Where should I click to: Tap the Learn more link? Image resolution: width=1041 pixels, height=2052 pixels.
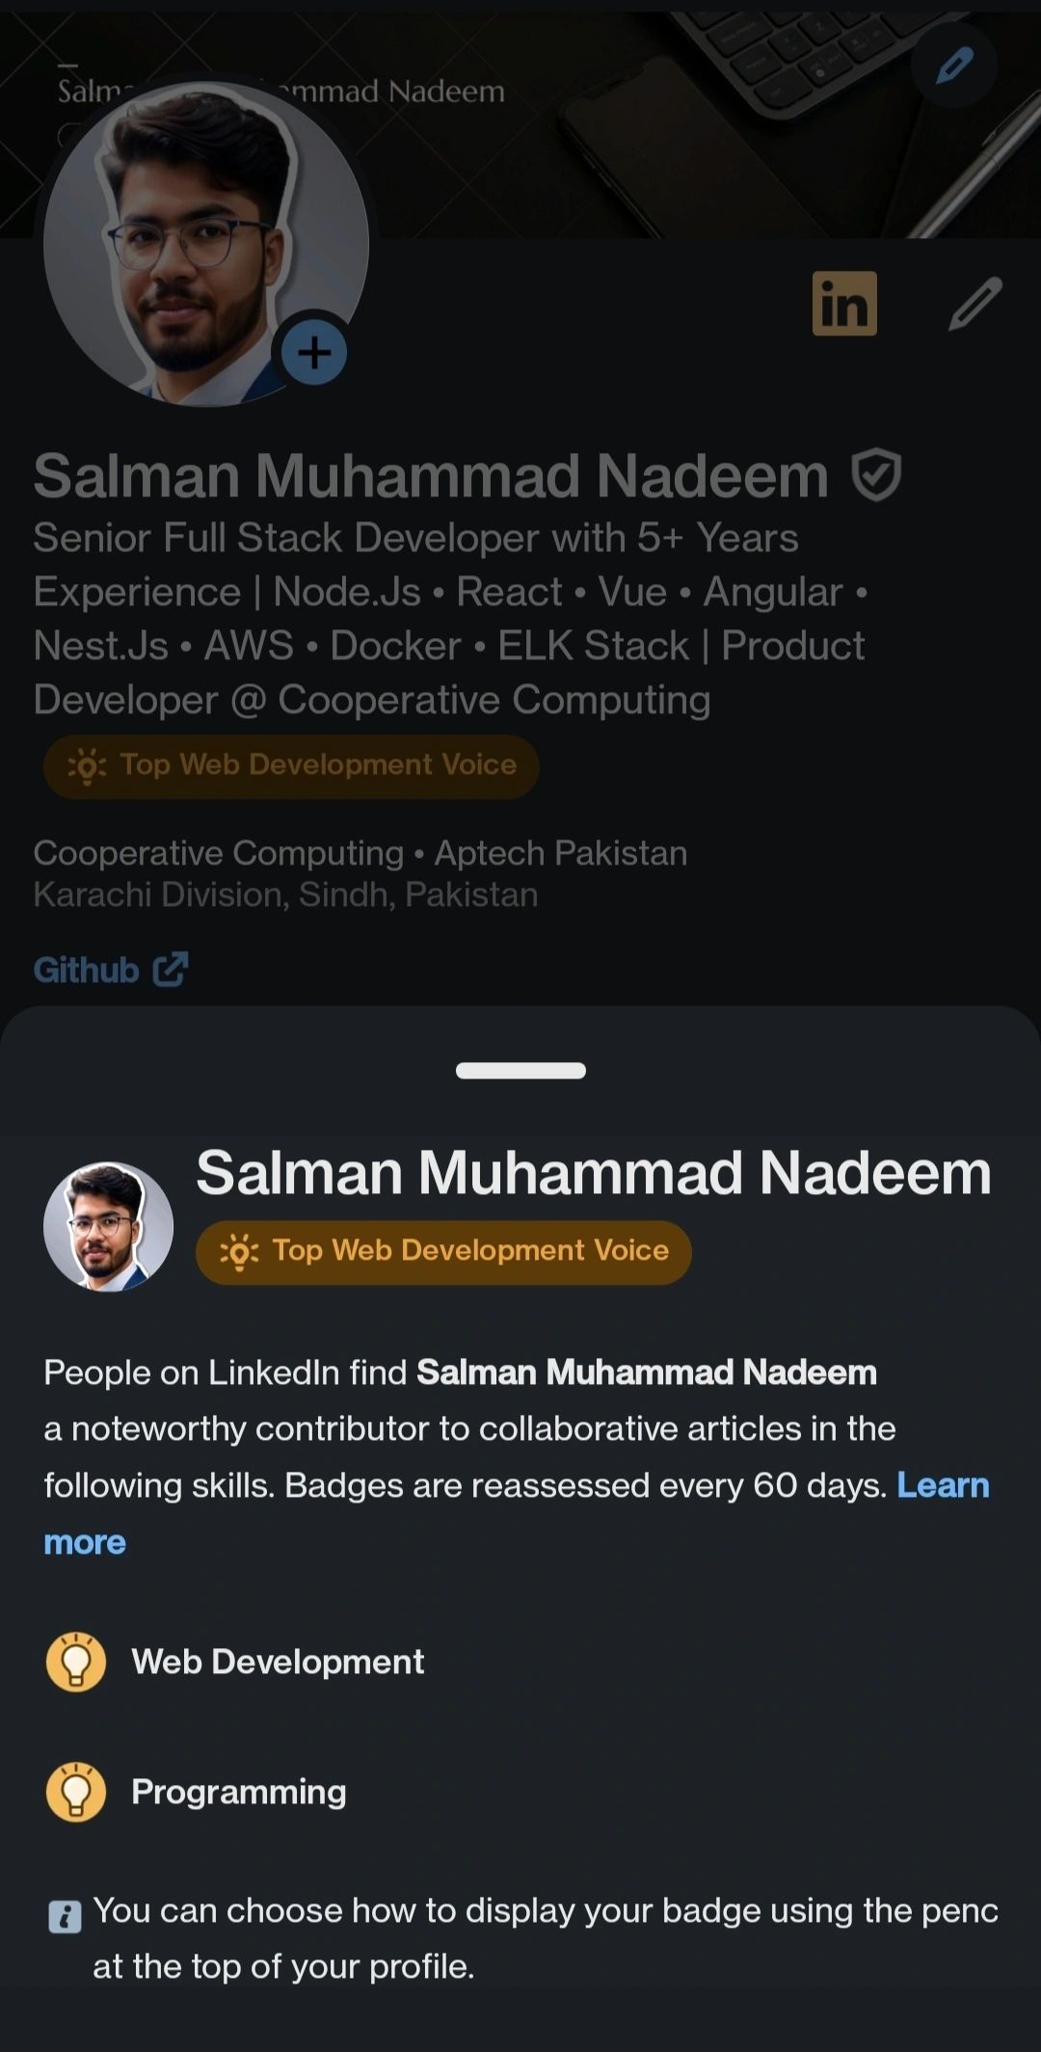tap(942, 1485)
